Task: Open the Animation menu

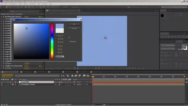Action: pos(33,4)
